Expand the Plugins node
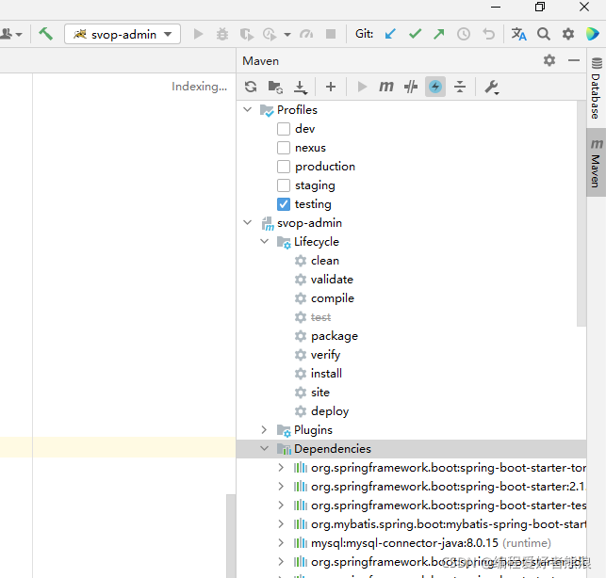 [x=264, y=430]
